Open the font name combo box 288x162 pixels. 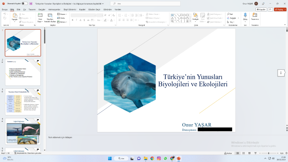pyautogui.click(x=83, y=15)
